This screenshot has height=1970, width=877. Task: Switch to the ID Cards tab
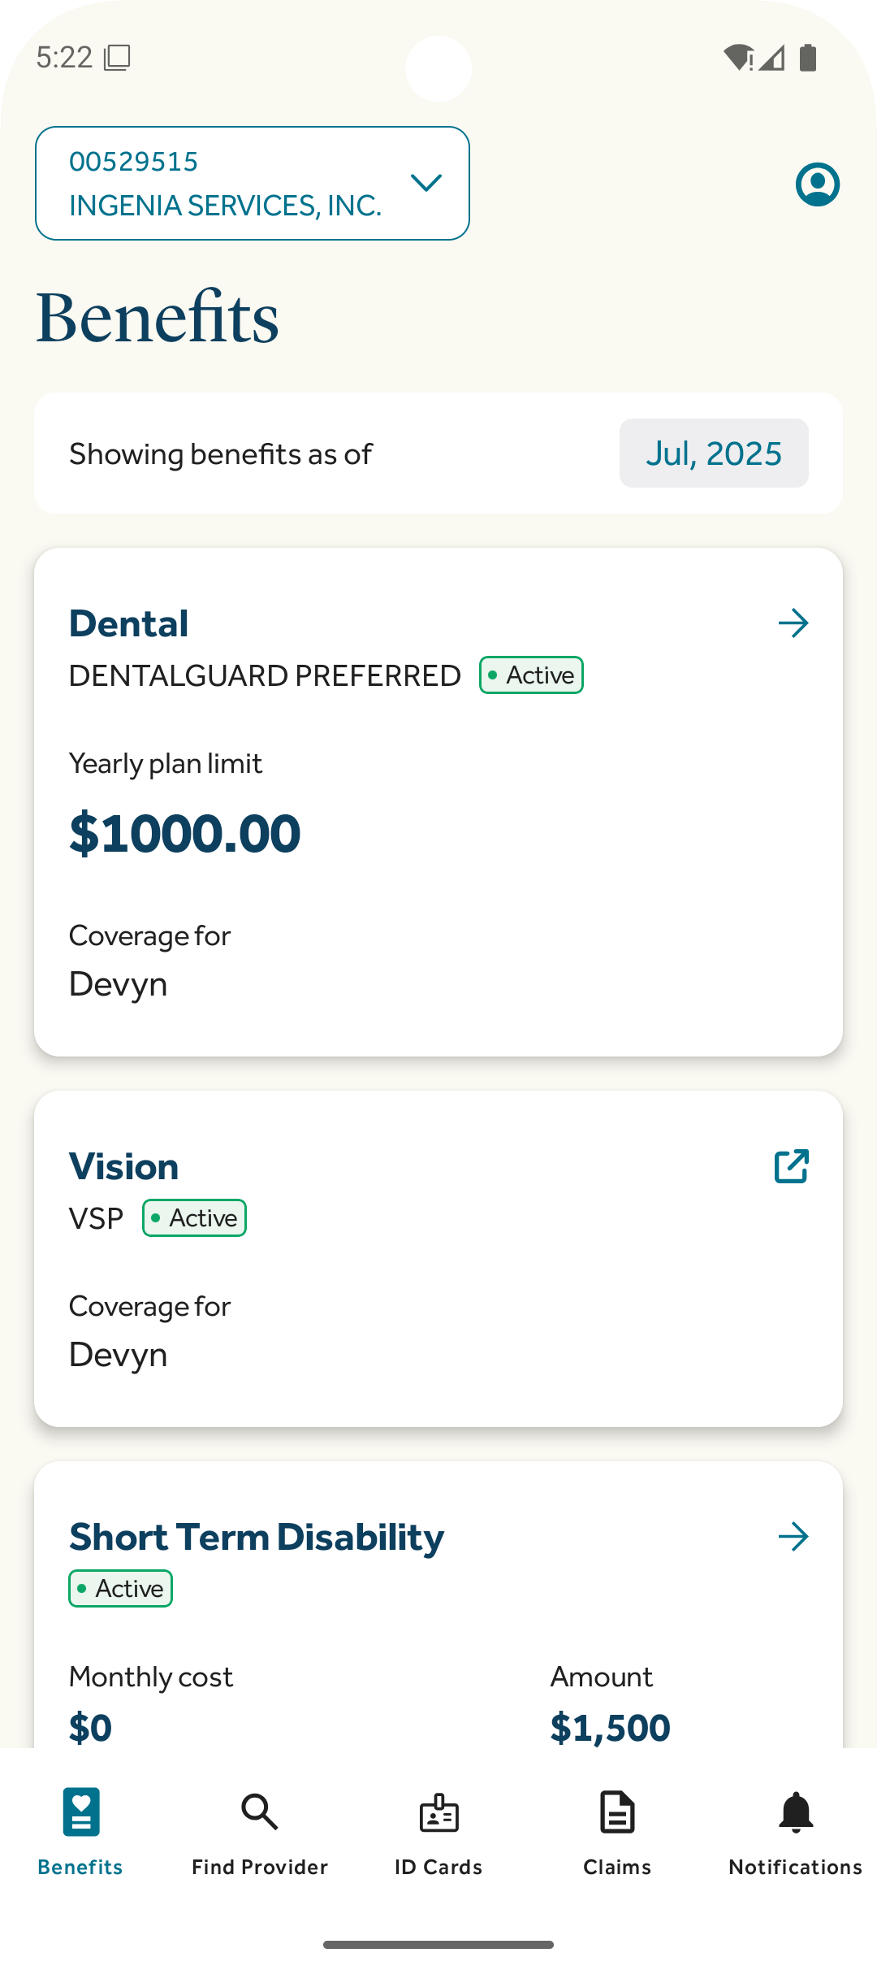pos(438,1866)
